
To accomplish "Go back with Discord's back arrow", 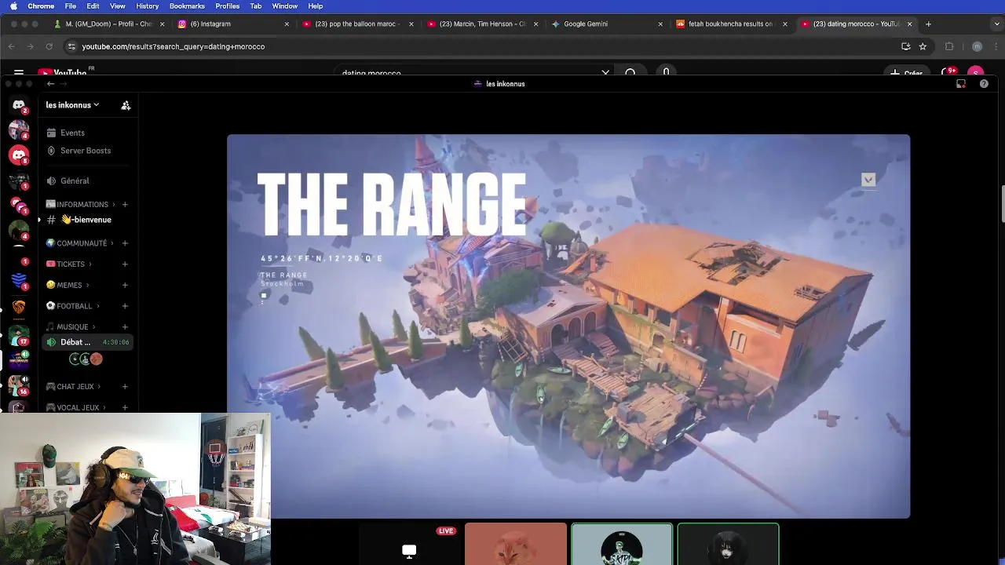I will [x=50, y=84].
